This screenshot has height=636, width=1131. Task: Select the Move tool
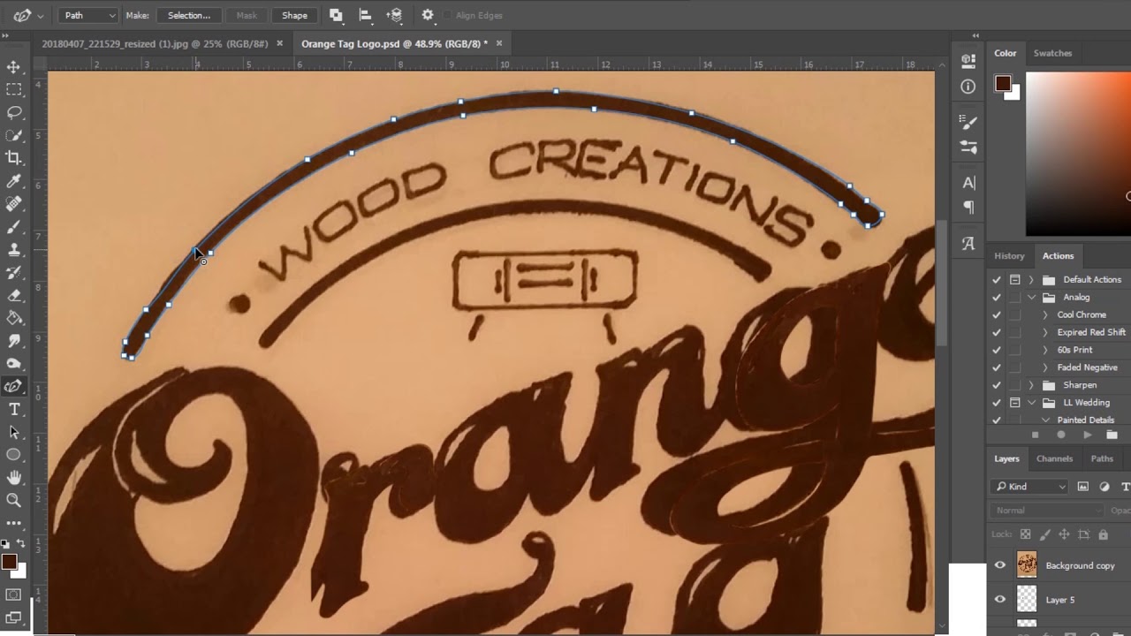point(13,67)
